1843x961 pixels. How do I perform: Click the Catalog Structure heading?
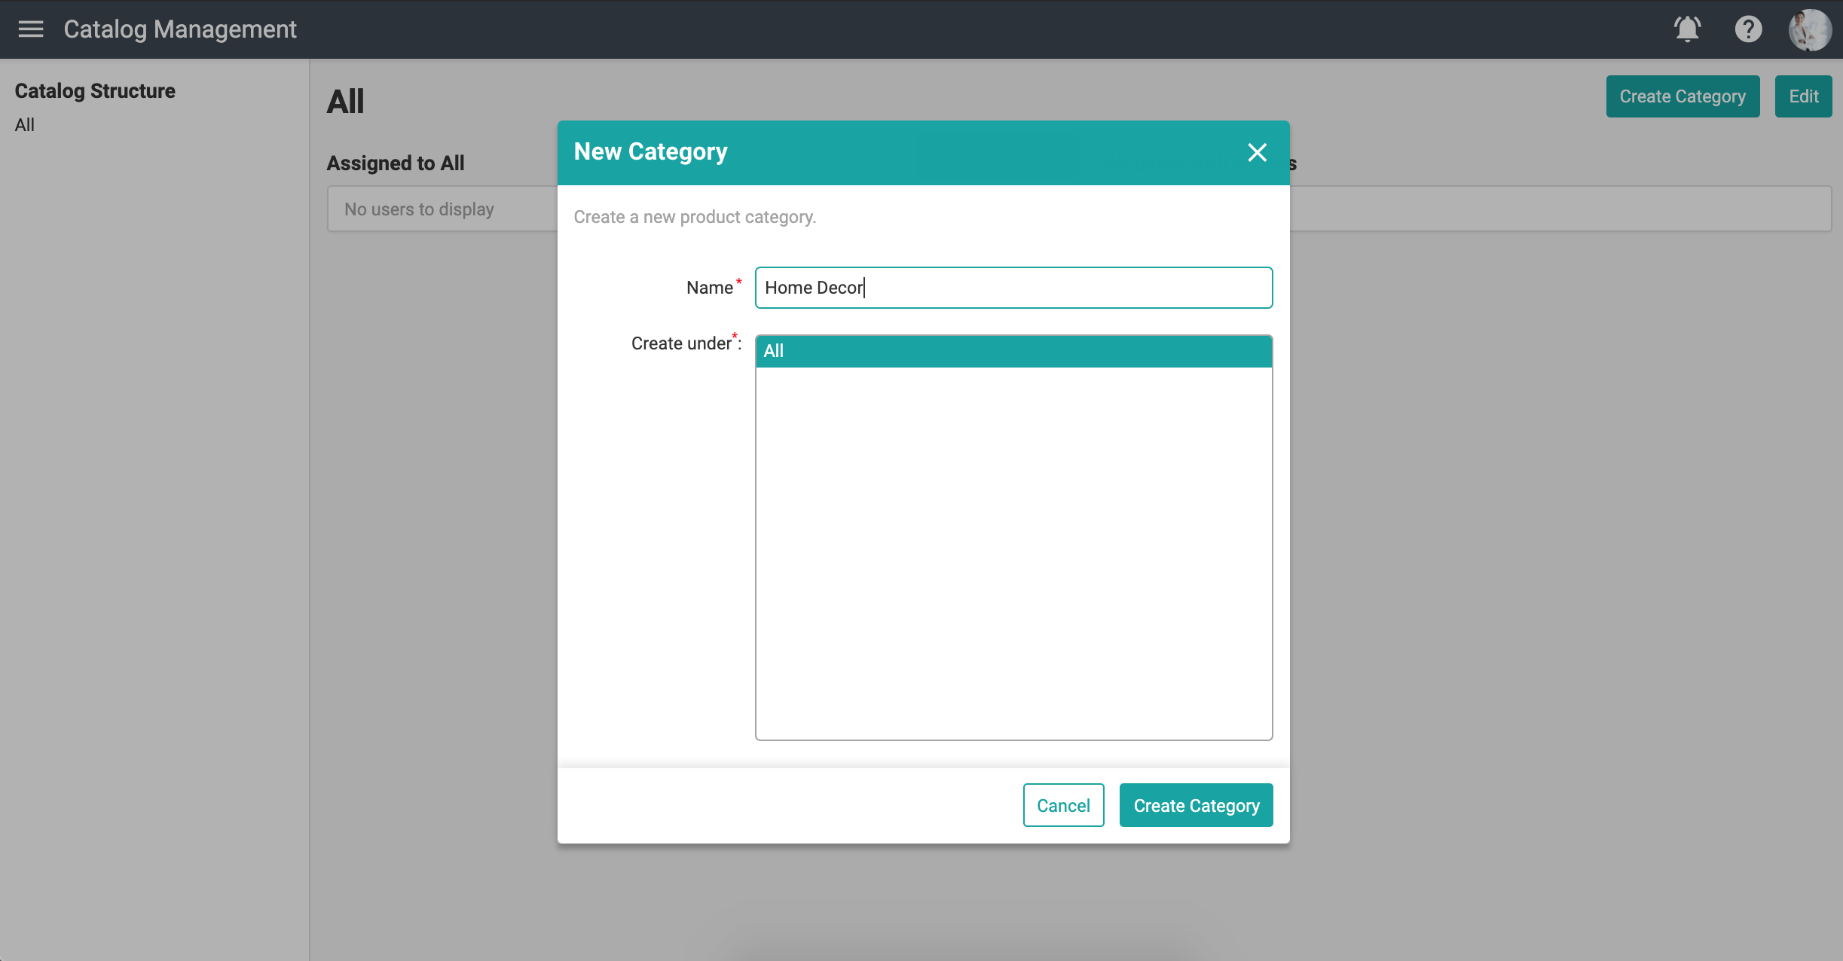[95, 91]
